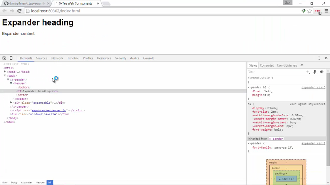The width and height of the screenshot is (330, 185).
Task: Toggle device mode mobile icon
Action: 11,58
